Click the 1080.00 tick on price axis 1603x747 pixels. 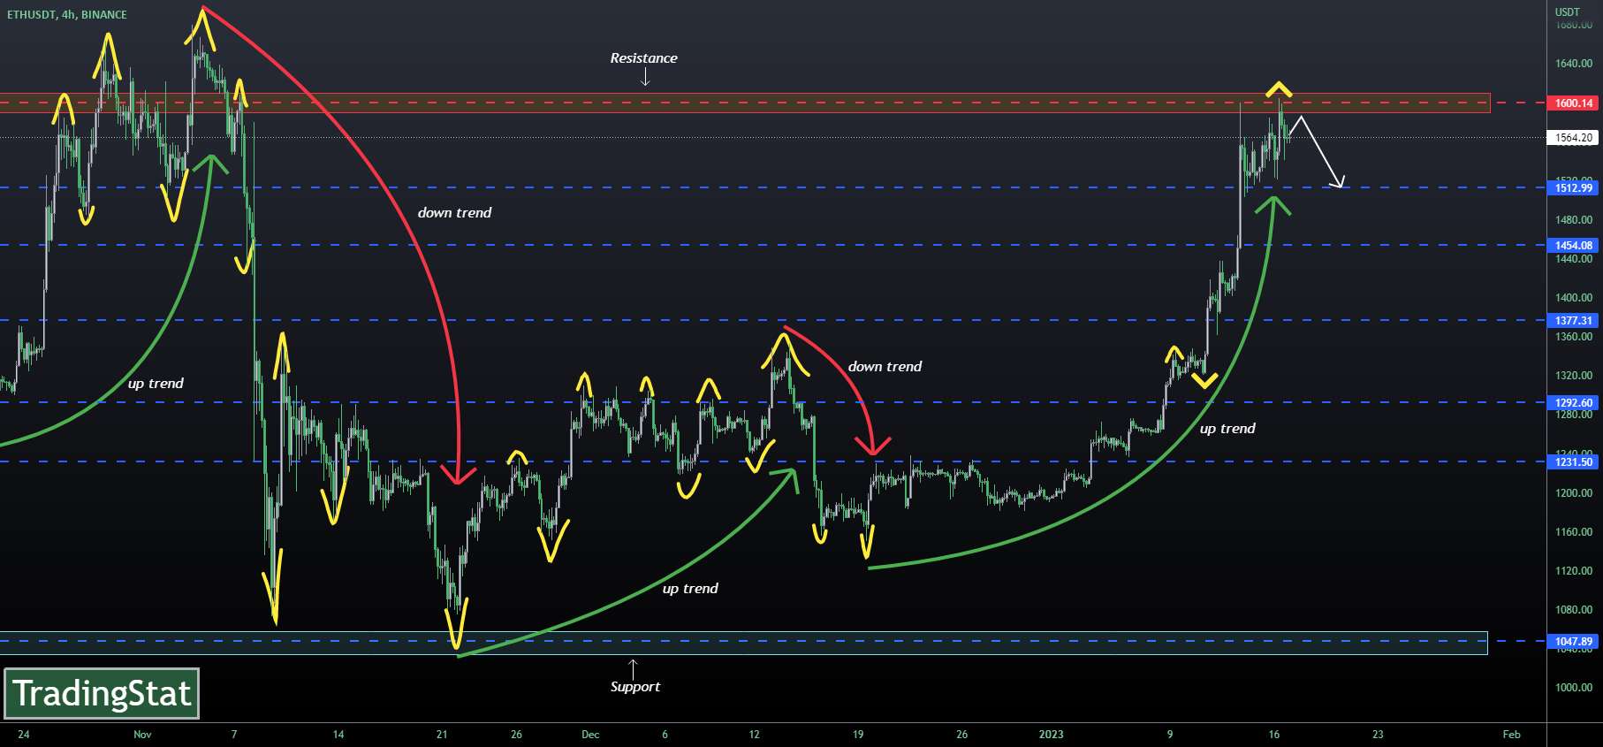coord(1574,610)
